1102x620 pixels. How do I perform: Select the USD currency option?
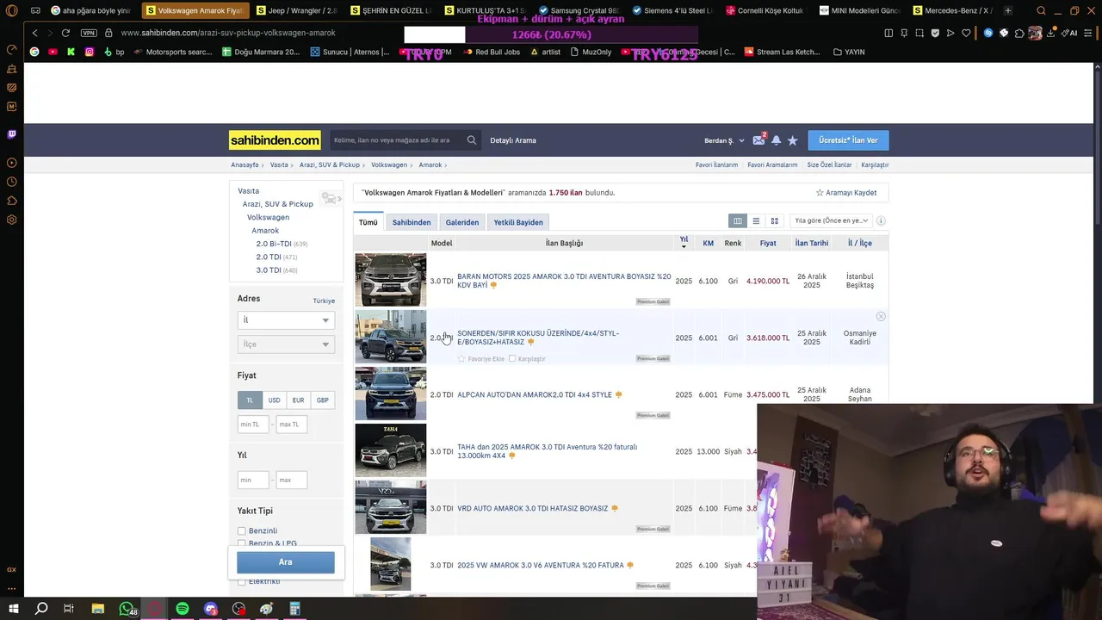pos(274,400)
